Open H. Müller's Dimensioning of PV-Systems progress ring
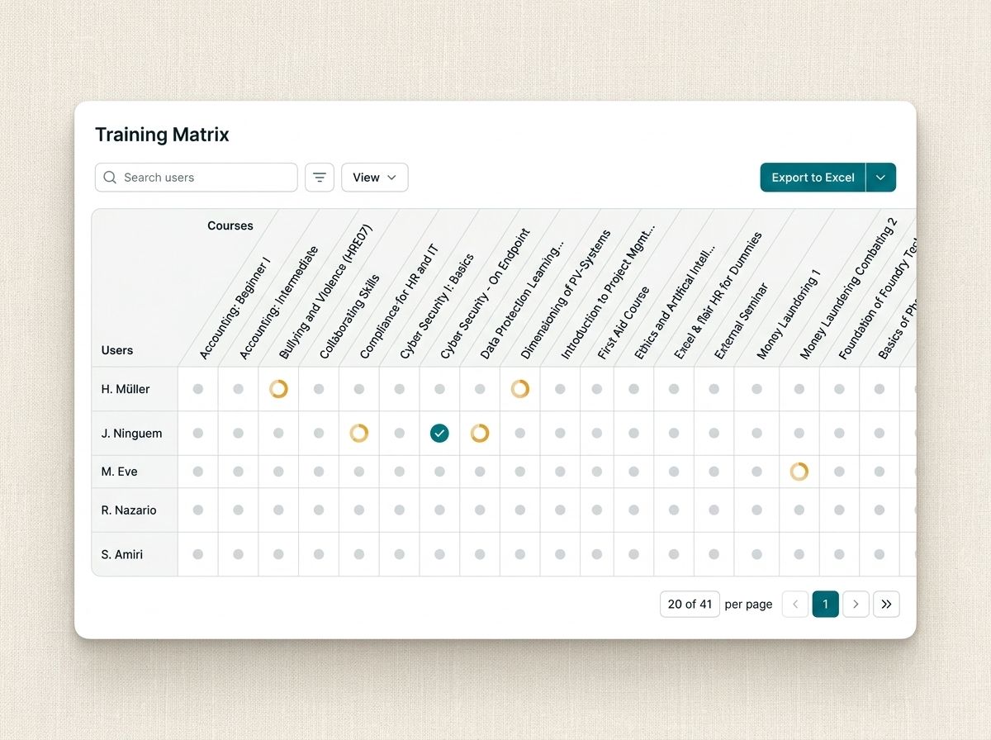991x740 pixels. (x=519, y=389)
